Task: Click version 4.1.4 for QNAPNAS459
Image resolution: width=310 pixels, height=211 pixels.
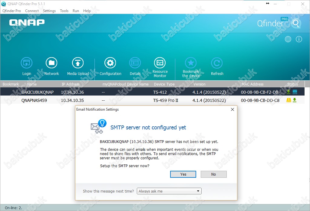Action: 209,100
